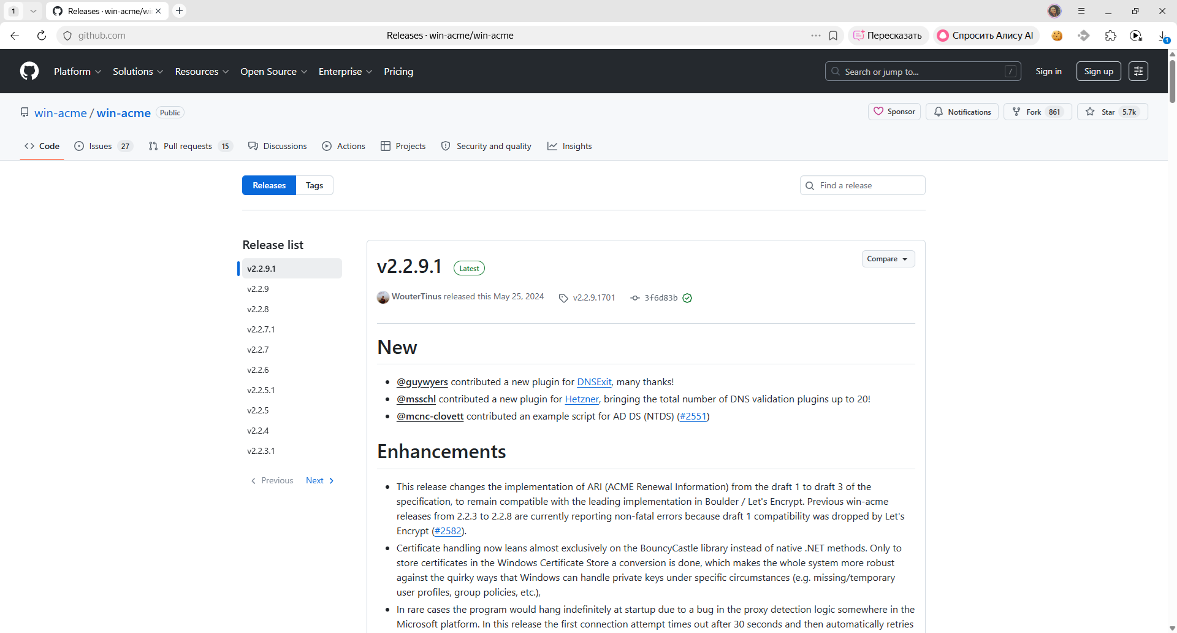1177x633 pixels.
Task: Expand the Platform menu
Action: tap(77, 71)
